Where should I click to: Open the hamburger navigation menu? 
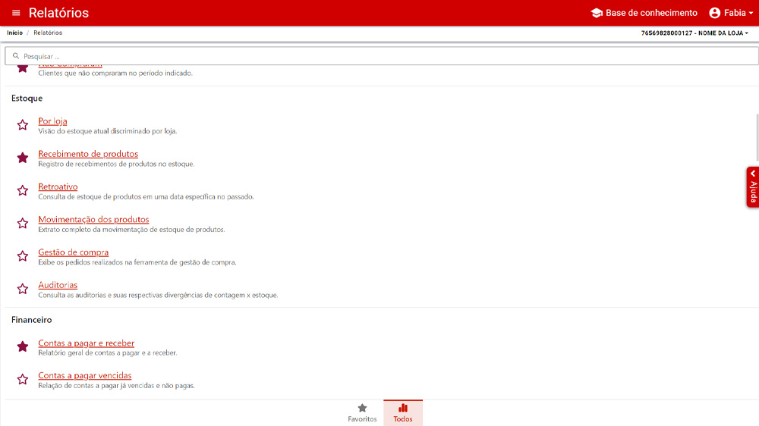click(x=16, y=13)
